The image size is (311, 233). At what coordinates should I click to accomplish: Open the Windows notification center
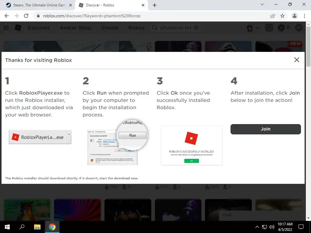click(x=301, y=227)
